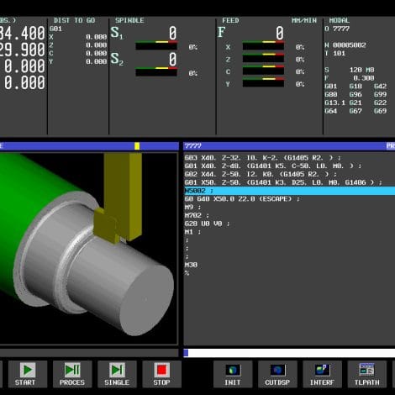Click the F feed rate value
This screenshot has width=395, height=395.
click(x=280, y=33)
